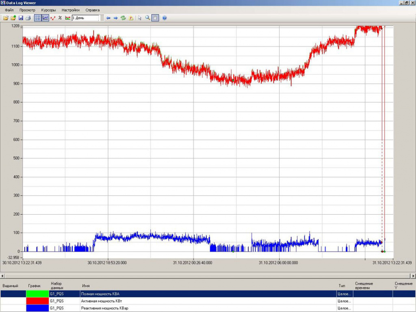Print the chart using the printer icon
Image resolution: width=416 pixels, height=312 pixels.
click(28, 18)
